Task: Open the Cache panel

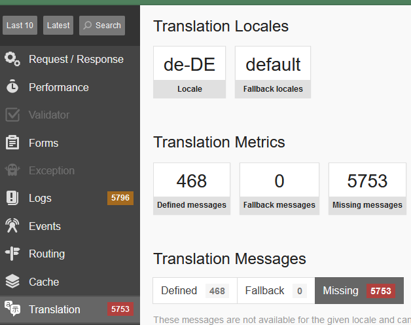Action: coord(70,282)
